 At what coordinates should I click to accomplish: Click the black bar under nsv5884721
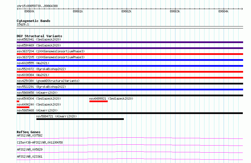pos(80,119)
